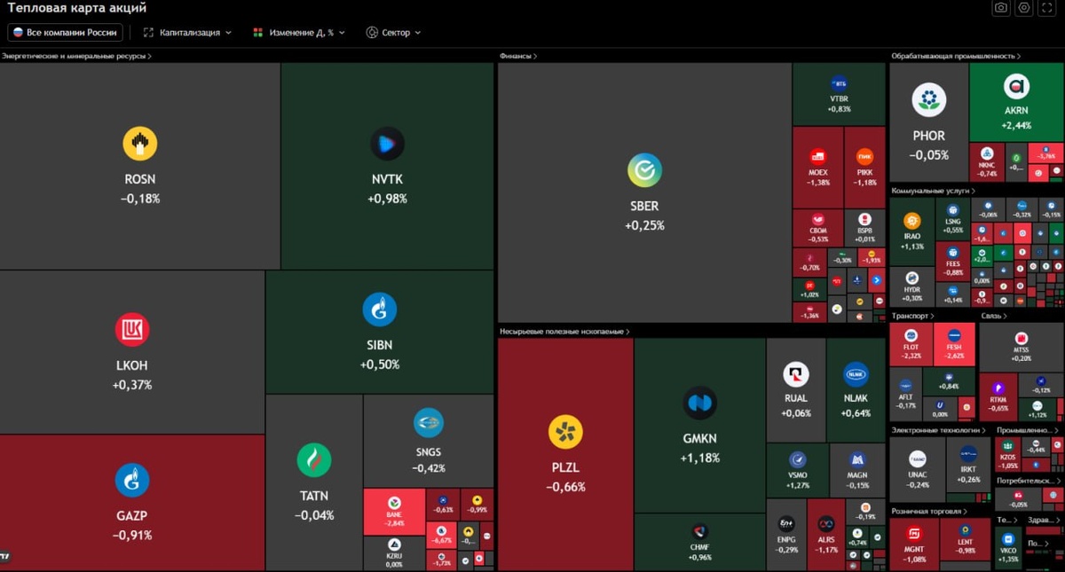Click the GMKN logo icon
Viewport: 1065px width, 572px height.
pyautogui.click(x=700, y=403)
